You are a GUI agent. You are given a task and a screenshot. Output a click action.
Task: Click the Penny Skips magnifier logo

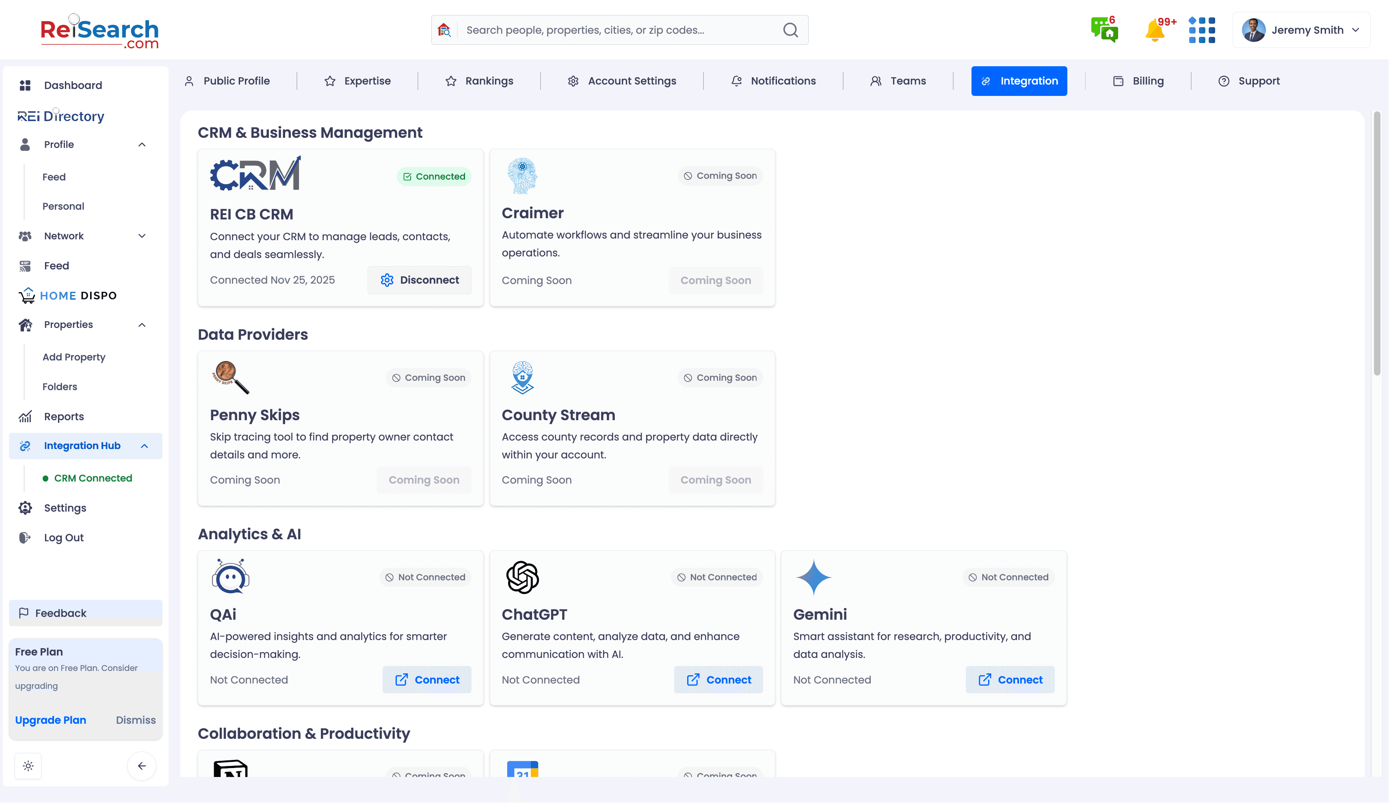point(230,377)
